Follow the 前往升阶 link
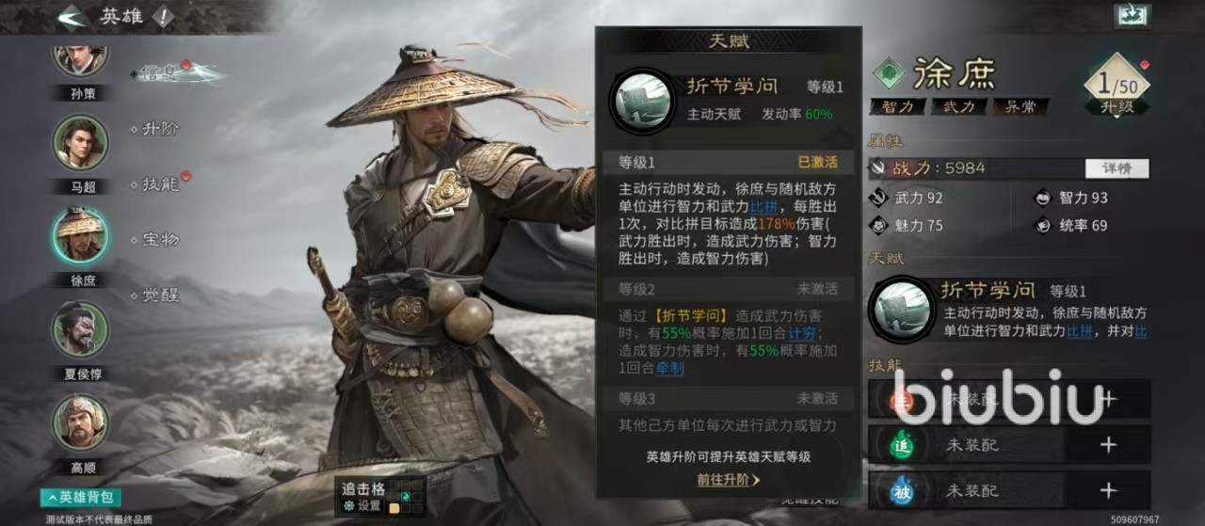This screenshot has height=526, width=1205. click(x=729, y=479)
